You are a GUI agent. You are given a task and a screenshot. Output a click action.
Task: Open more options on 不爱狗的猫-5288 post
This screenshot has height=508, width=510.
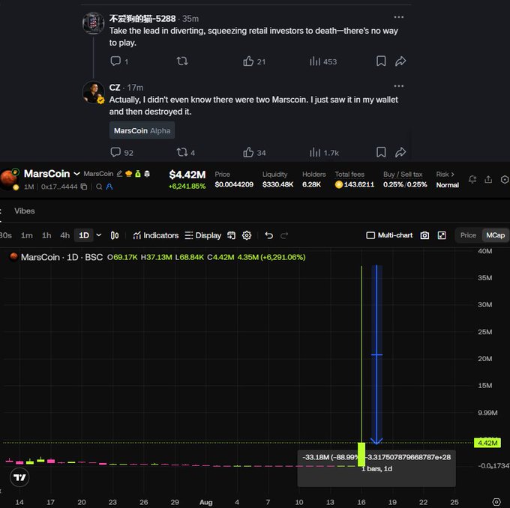[x=399, y=17]
